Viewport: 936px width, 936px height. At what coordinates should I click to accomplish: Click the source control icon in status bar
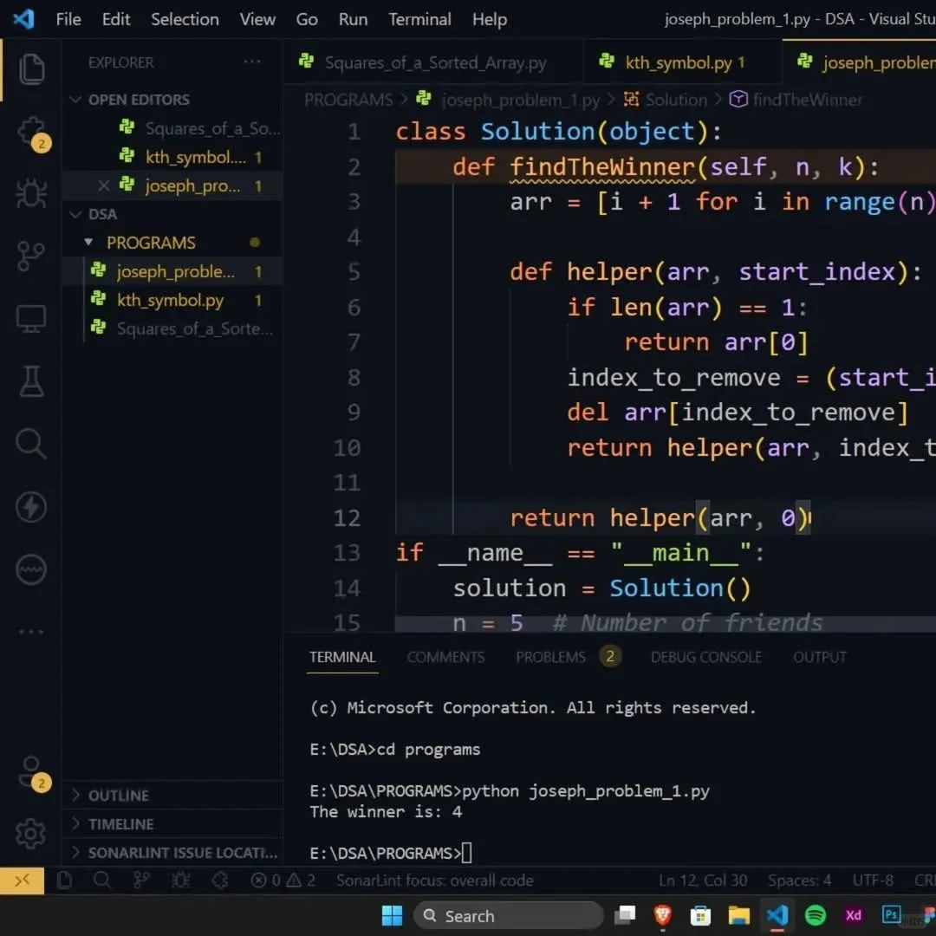141,881
